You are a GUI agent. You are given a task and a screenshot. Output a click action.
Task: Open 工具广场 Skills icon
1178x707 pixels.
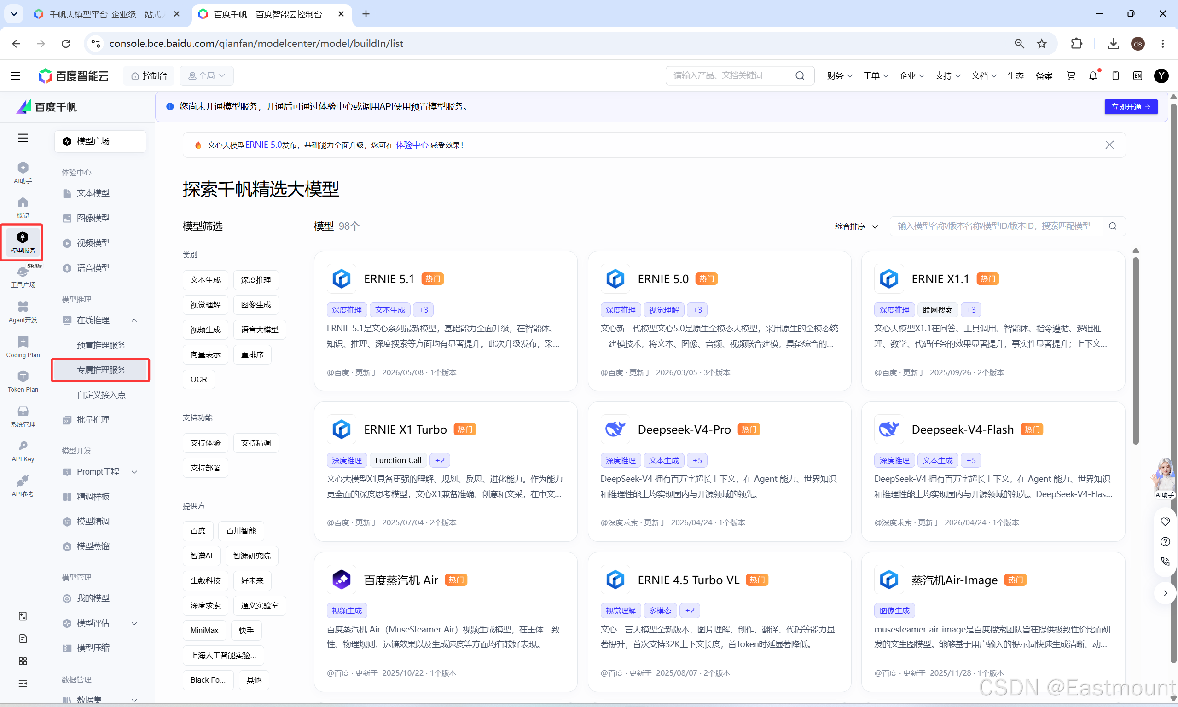coord(23,277)
